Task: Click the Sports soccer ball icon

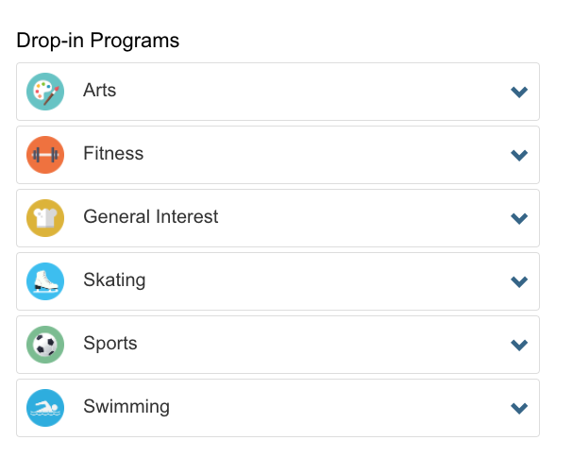Action: coord(45,345)
